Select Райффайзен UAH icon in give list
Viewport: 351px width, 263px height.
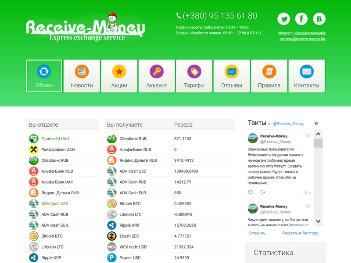(x=34, y=149)
